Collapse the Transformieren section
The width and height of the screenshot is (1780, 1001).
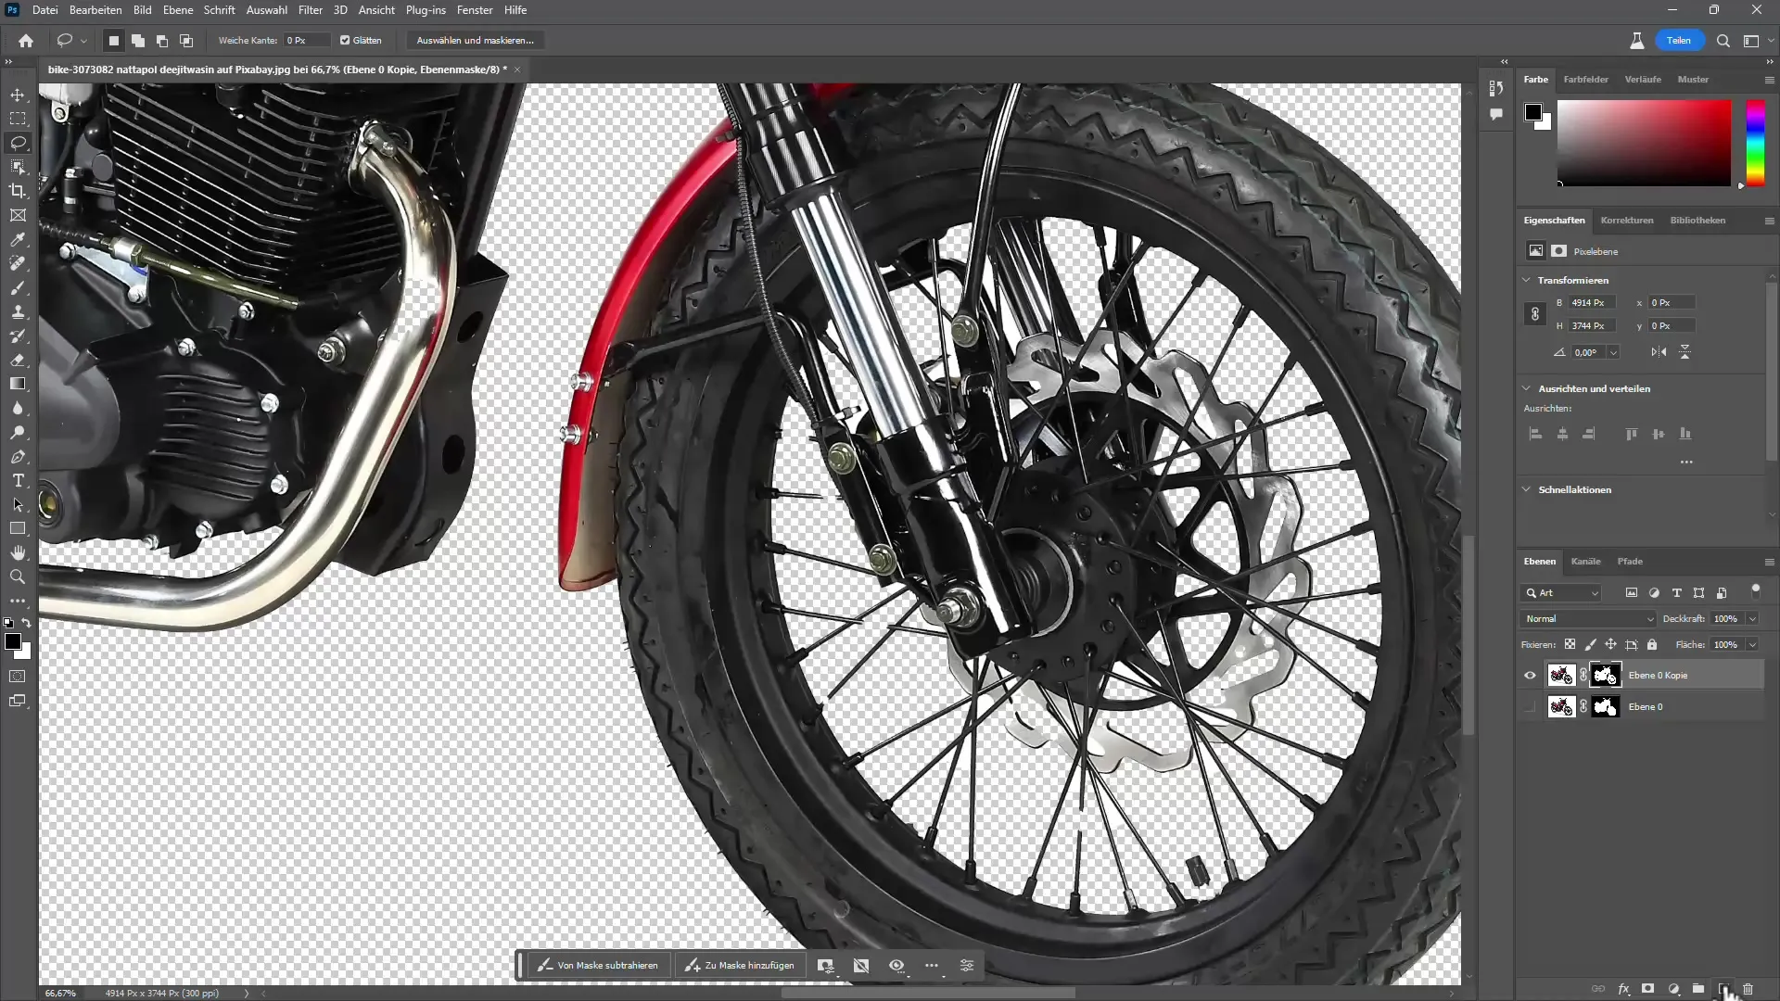pos(1527,280)
